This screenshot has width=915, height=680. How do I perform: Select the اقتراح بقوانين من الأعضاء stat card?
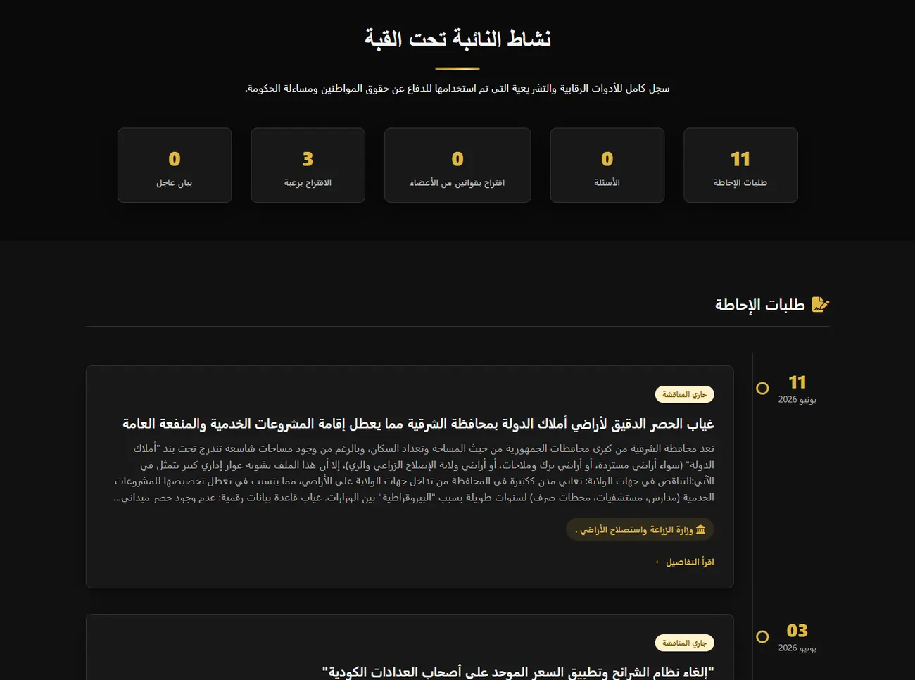(458, 165)
